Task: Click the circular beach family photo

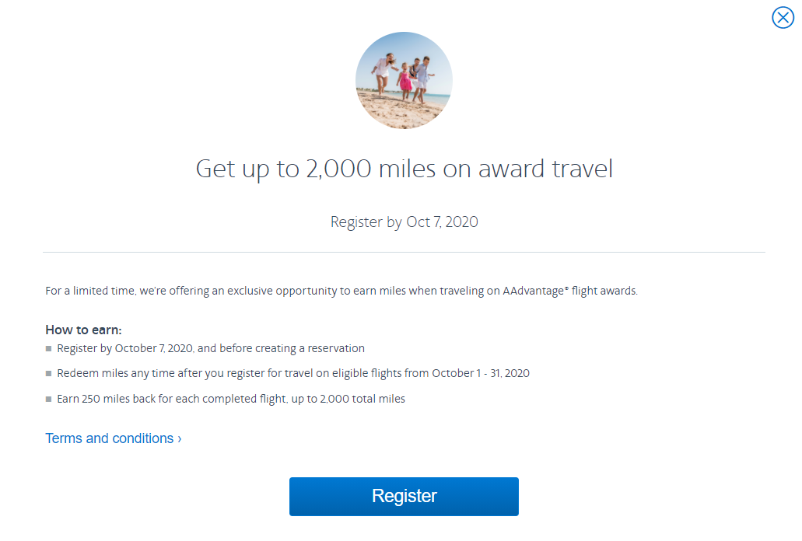Action: (404, 80)
